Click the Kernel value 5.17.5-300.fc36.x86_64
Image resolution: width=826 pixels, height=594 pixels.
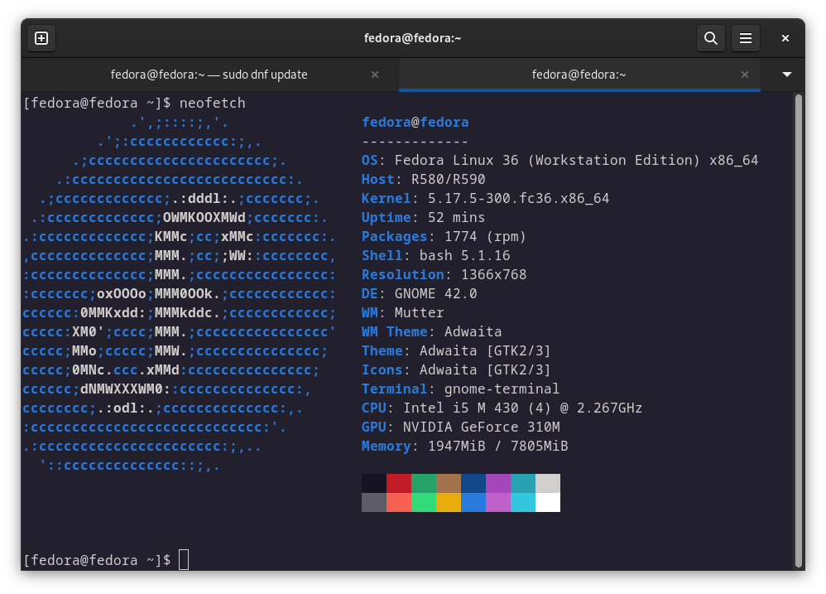(518, 199)
